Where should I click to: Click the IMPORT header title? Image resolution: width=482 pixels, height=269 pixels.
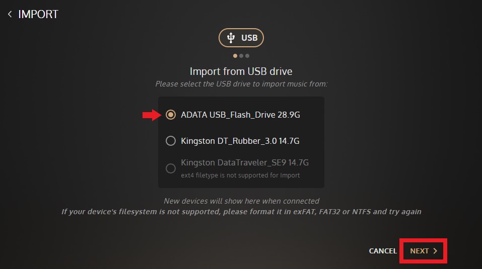pos(38,14)
